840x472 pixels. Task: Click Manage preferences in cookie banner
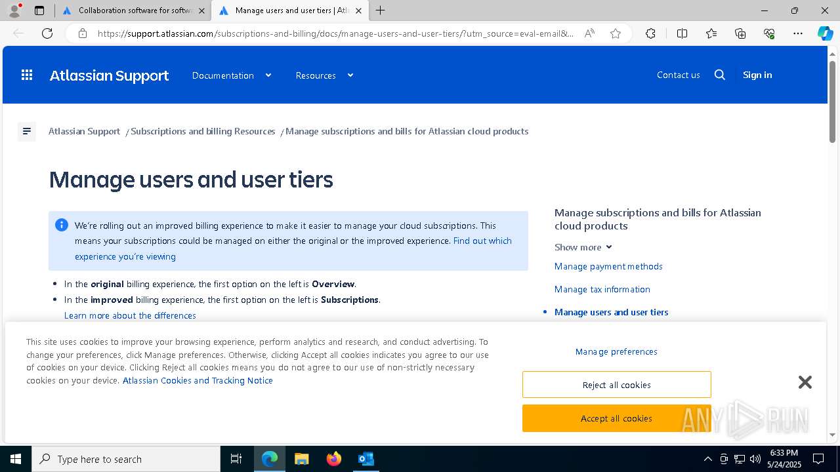click(616, 351)
